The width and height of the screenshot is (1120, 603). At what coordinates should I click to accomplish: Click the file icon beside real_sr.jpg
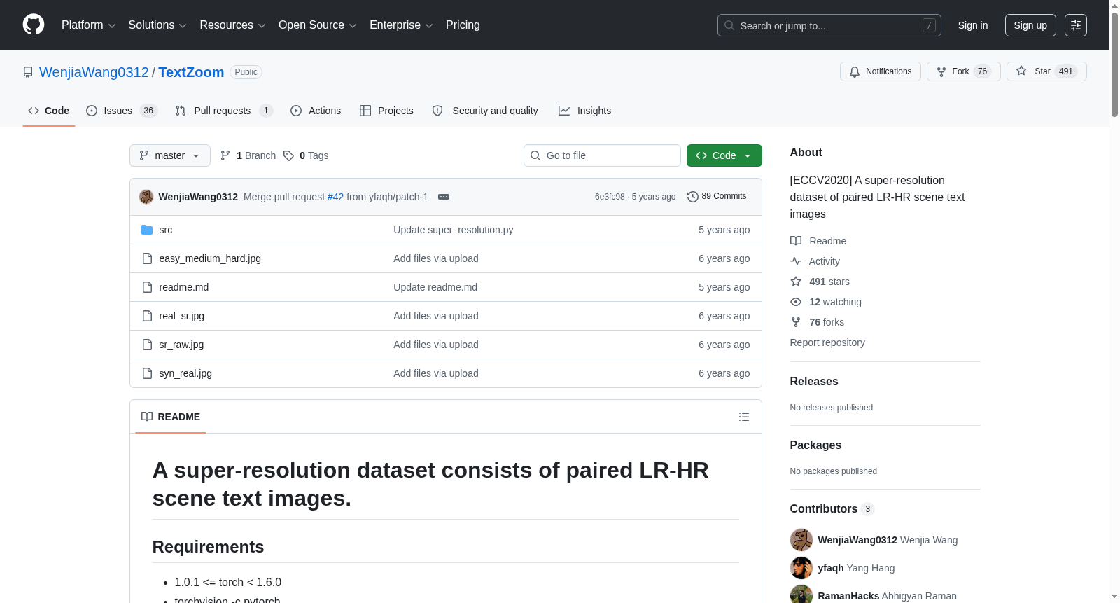click(x=147, y=316)
